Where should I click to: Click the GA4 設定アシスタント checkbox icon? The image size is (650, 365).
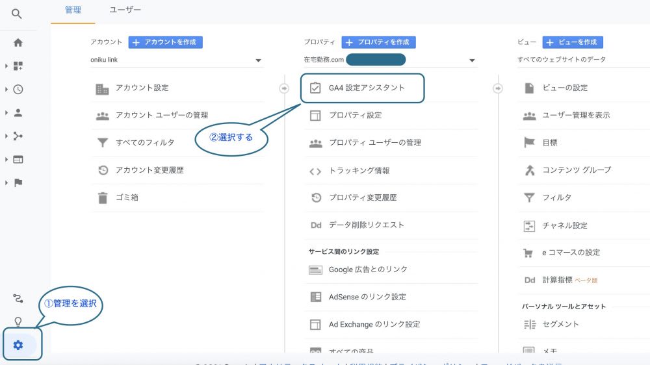pyautogui.click(x=315, y=88)
